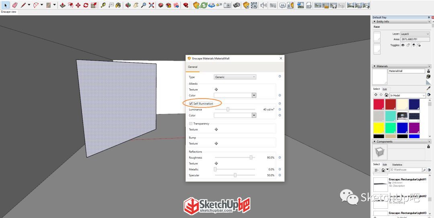Activate the Arc drawing tool

pyautogui.click(x=36, y=5)
